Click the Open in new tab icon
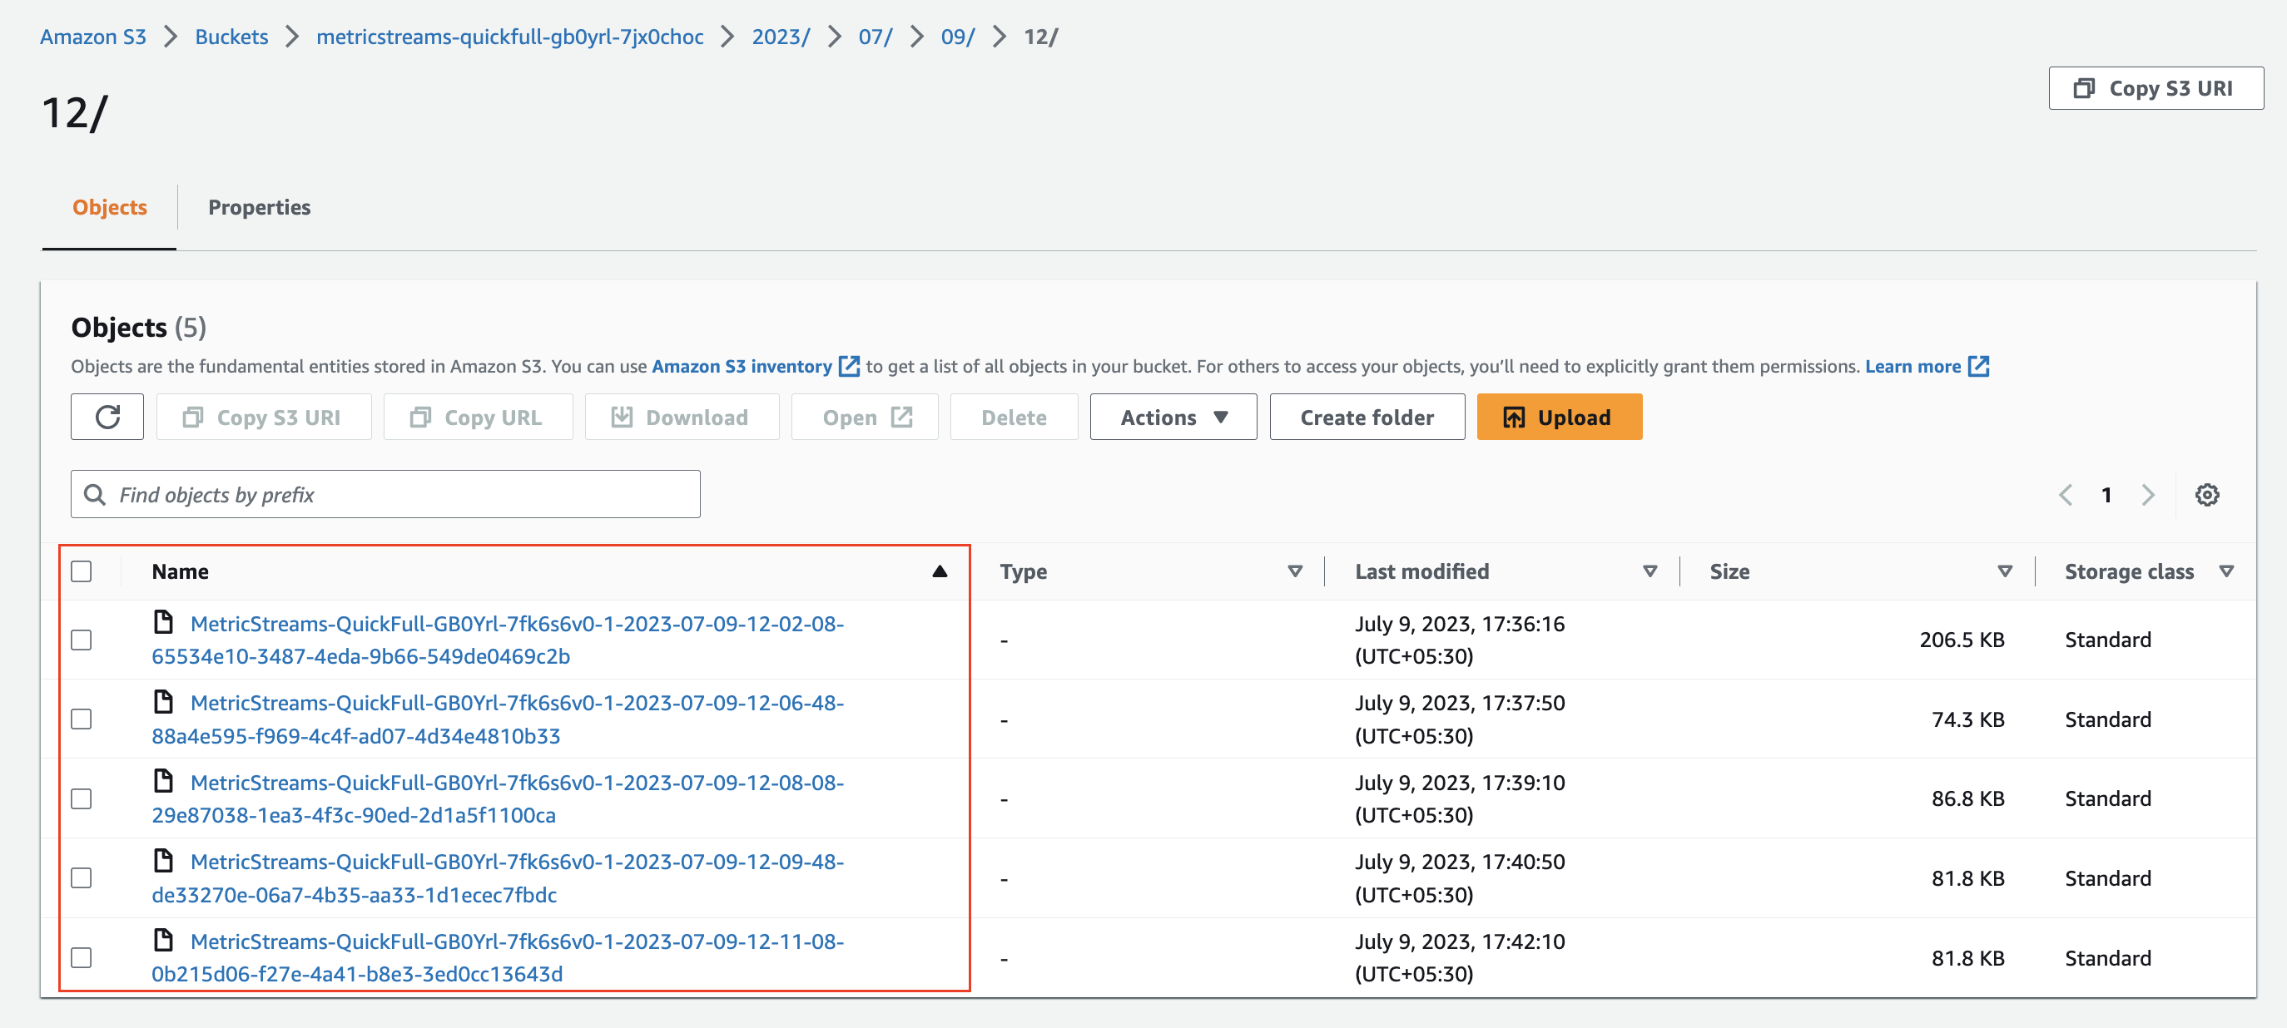2287x1028 pixels. click(902, 416)
